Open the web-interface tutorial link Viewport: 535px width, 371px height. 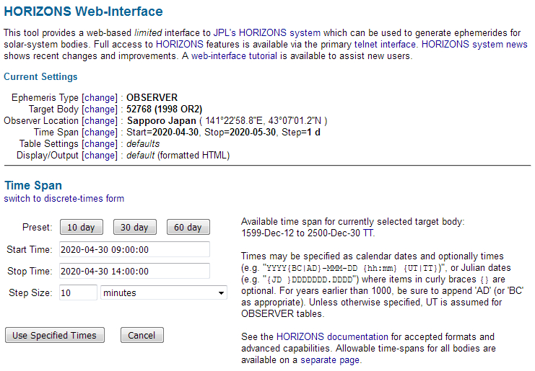[x=234, y=56]
